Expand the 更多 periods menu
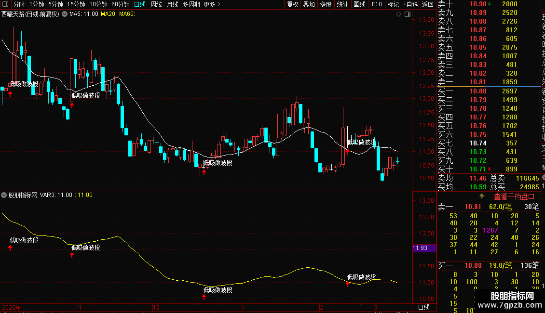The image size is (545, 313). pos(212,4)
